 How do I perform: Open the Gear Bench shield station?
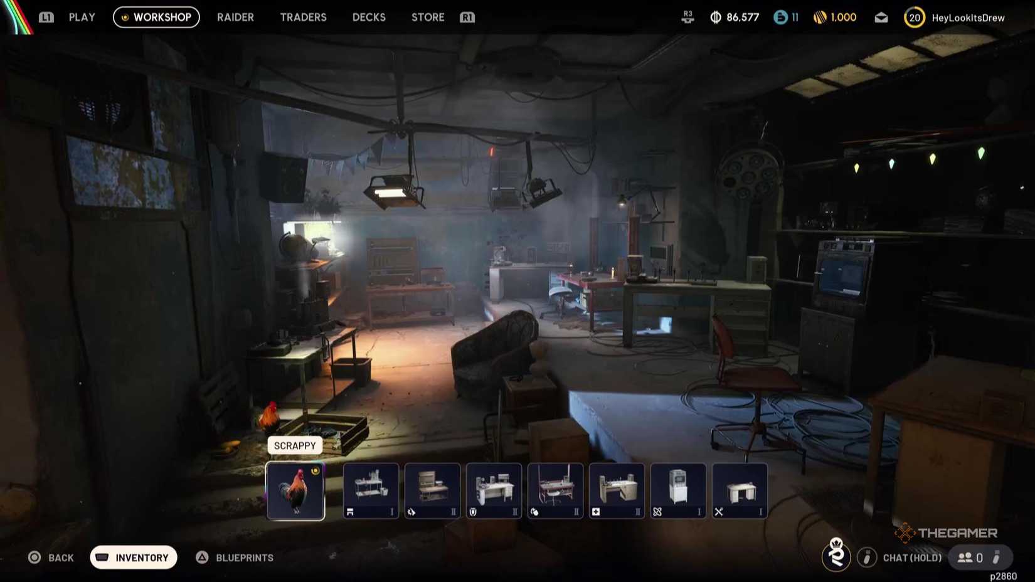coord(494,490)
